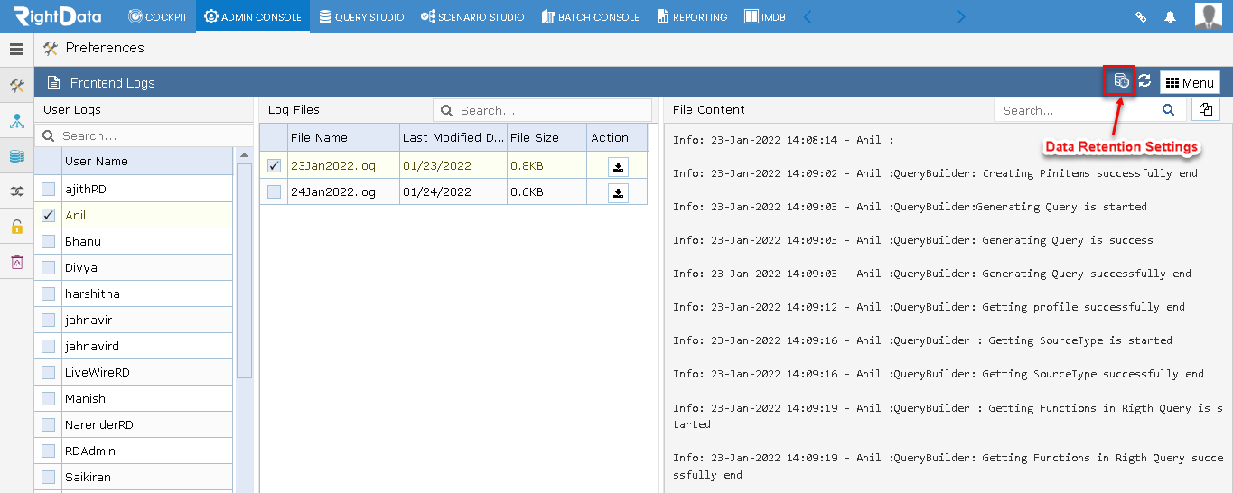This screenshot has height=493, width=1233.
Task: Open Data Retention Settings icon
Action: (1121, 81)
